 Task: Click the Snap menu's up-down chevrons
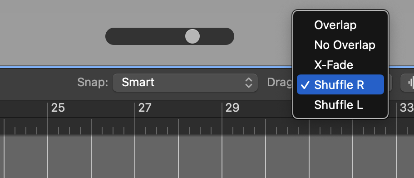[248, 83]
